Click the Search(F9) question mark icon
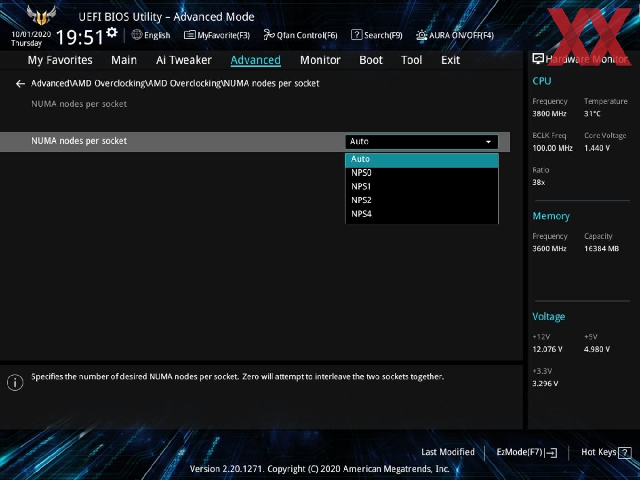This screenshot has height=480, width=640. point(357,34)
